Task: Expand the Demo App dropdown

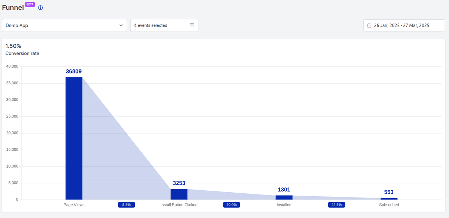Action: [64, 25]
